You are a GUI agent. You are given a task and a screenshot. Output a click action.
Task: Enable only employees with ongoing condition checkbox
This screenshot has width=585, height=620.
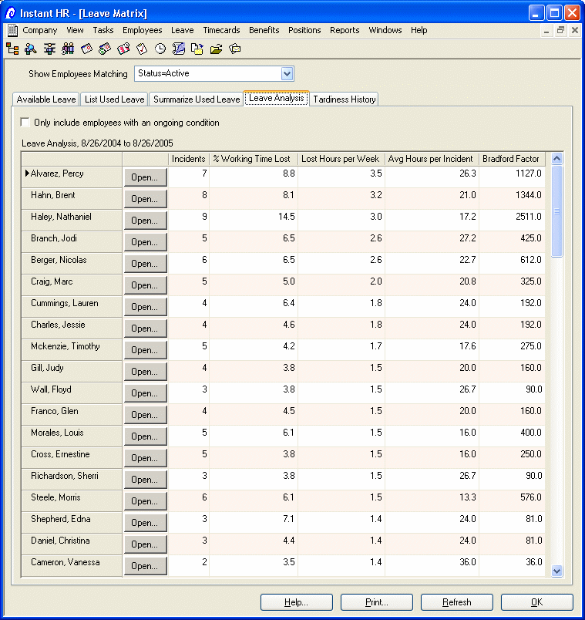(x=25, y=123)
